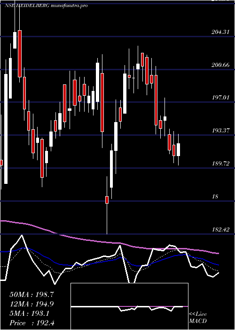Click the last white candlestick on the chart
The height and width of the screenshot is (330, 235).
178,149
